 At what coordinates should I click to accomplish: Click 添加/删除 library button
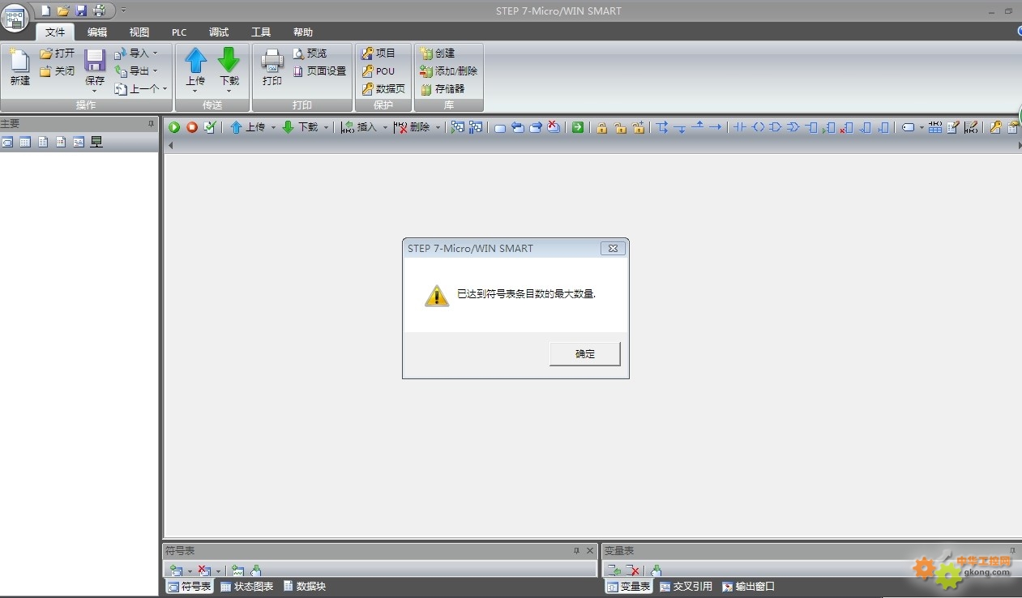pos(449,71)
